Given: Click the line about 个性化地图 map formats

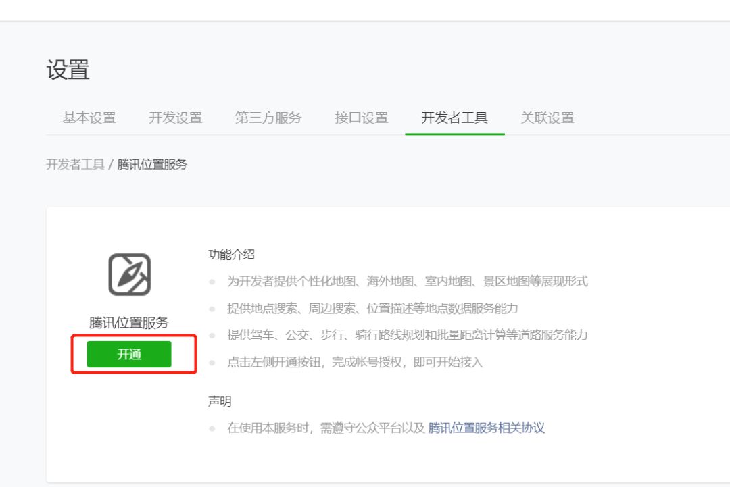Looking at the screenshot, I should pos(408,282).
